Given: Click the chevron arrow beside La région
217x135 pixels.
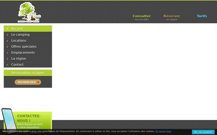Looking at the screenshot, I should coord(7,59).
